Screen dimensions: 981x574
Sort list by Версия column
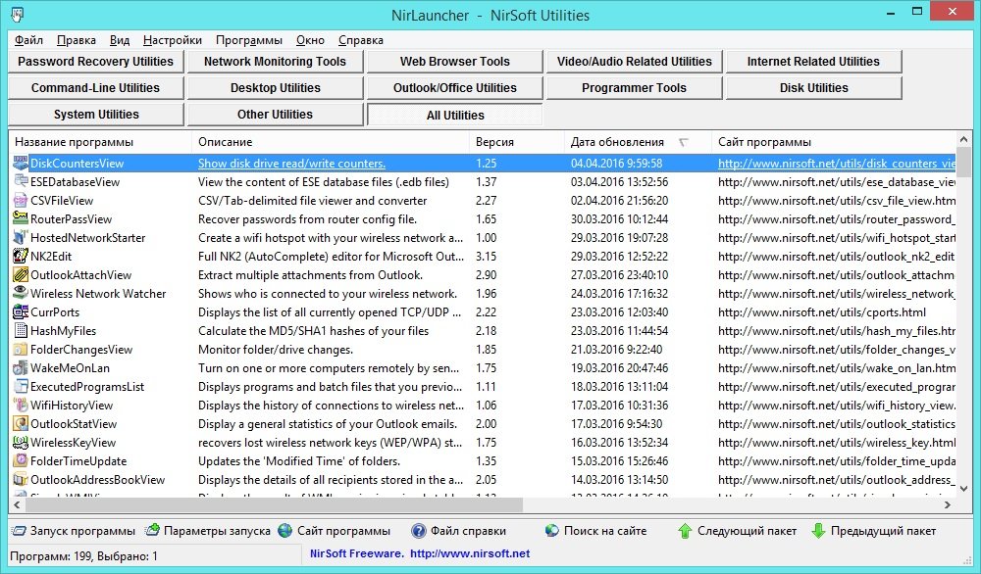pos(494,142)
